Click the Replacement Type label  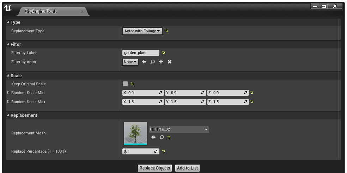[28, 31]
